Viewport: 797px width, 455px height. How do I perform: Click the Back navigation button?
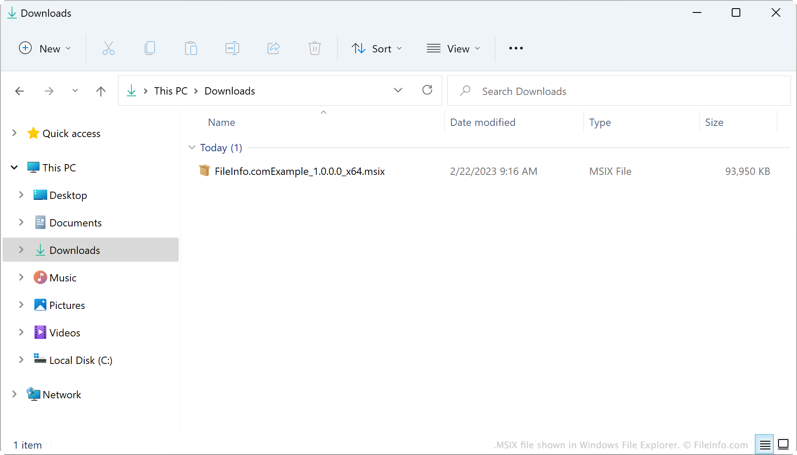coord(20,91)
